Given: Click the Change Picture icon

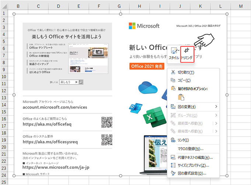Looking at the screenshot, I should pyautogui.click(x=173, y=107).
